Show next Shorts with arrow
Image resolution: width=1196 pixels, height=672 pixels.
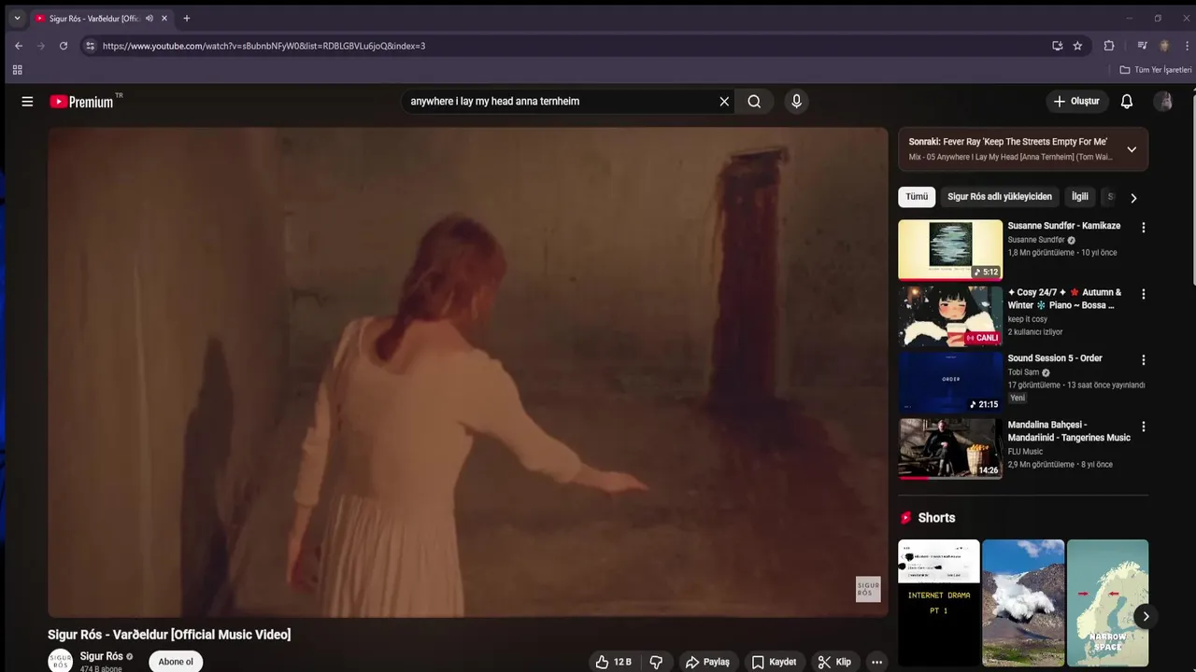(x=1145, y=616)
